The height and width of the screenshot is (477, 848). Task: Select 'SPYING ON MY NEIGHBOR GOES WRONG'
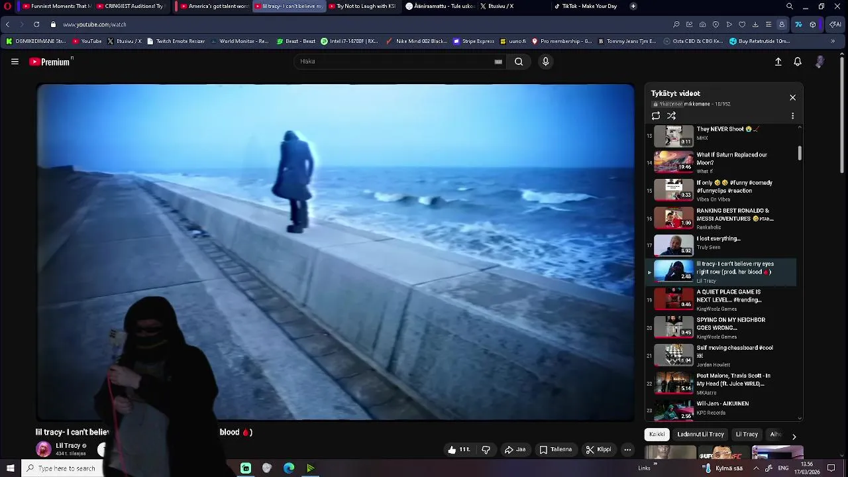click(721, 328)
